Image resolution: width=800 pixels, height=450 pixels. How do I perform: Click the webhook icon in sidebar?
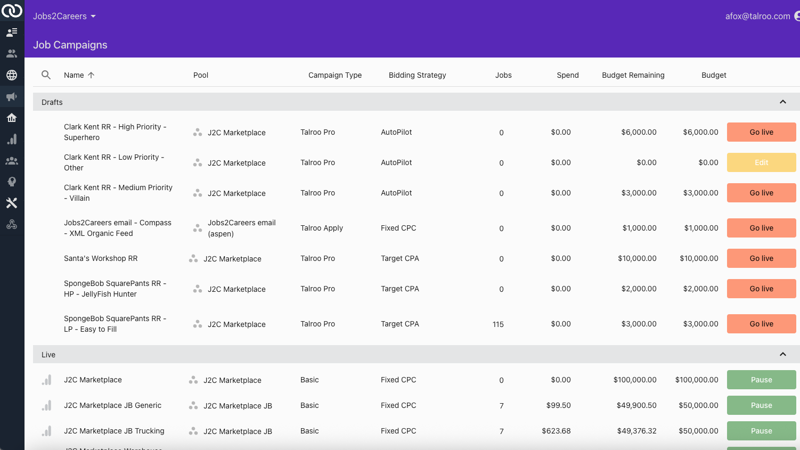(x=12, y=224)
